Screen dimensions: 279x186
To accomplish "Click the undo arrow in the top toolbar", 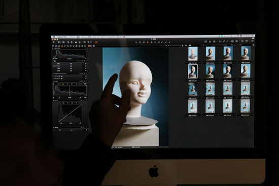I will click(x=85, y=43).
